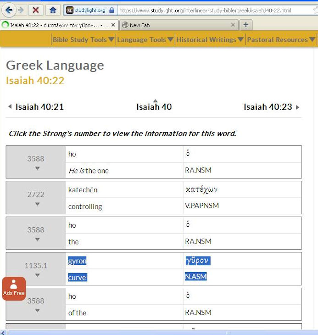Open Bible Study Tools dropdown menu
This screenshot has height=335, width=318.
(x=83, y=40)
